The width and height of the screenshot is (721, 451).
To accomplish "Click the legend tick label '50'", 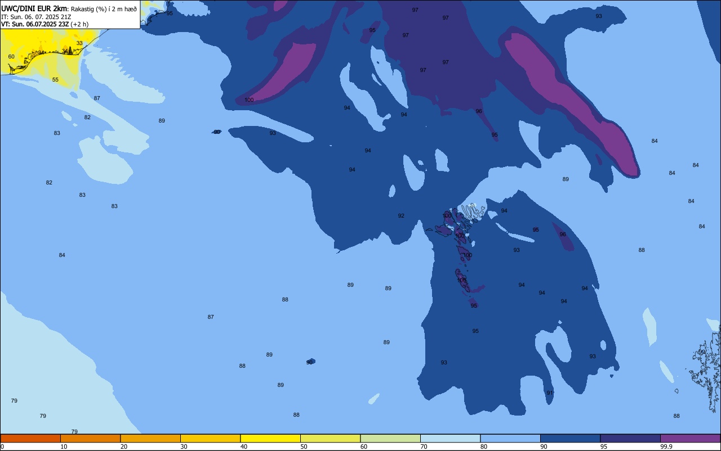I will tap(304, 447).
